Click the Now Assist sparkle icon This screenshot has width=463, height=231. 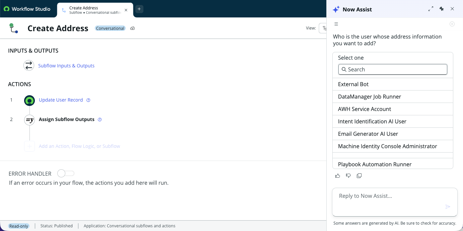[x=336, y=9]
